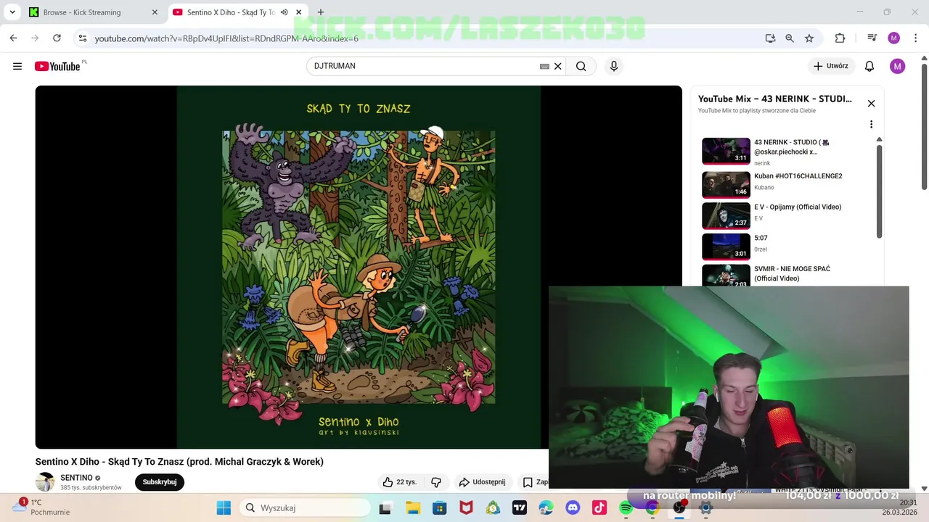The image size is (929, 522).
Task: Open Task View in the taskbar
Action: click(x=385, y=508)
